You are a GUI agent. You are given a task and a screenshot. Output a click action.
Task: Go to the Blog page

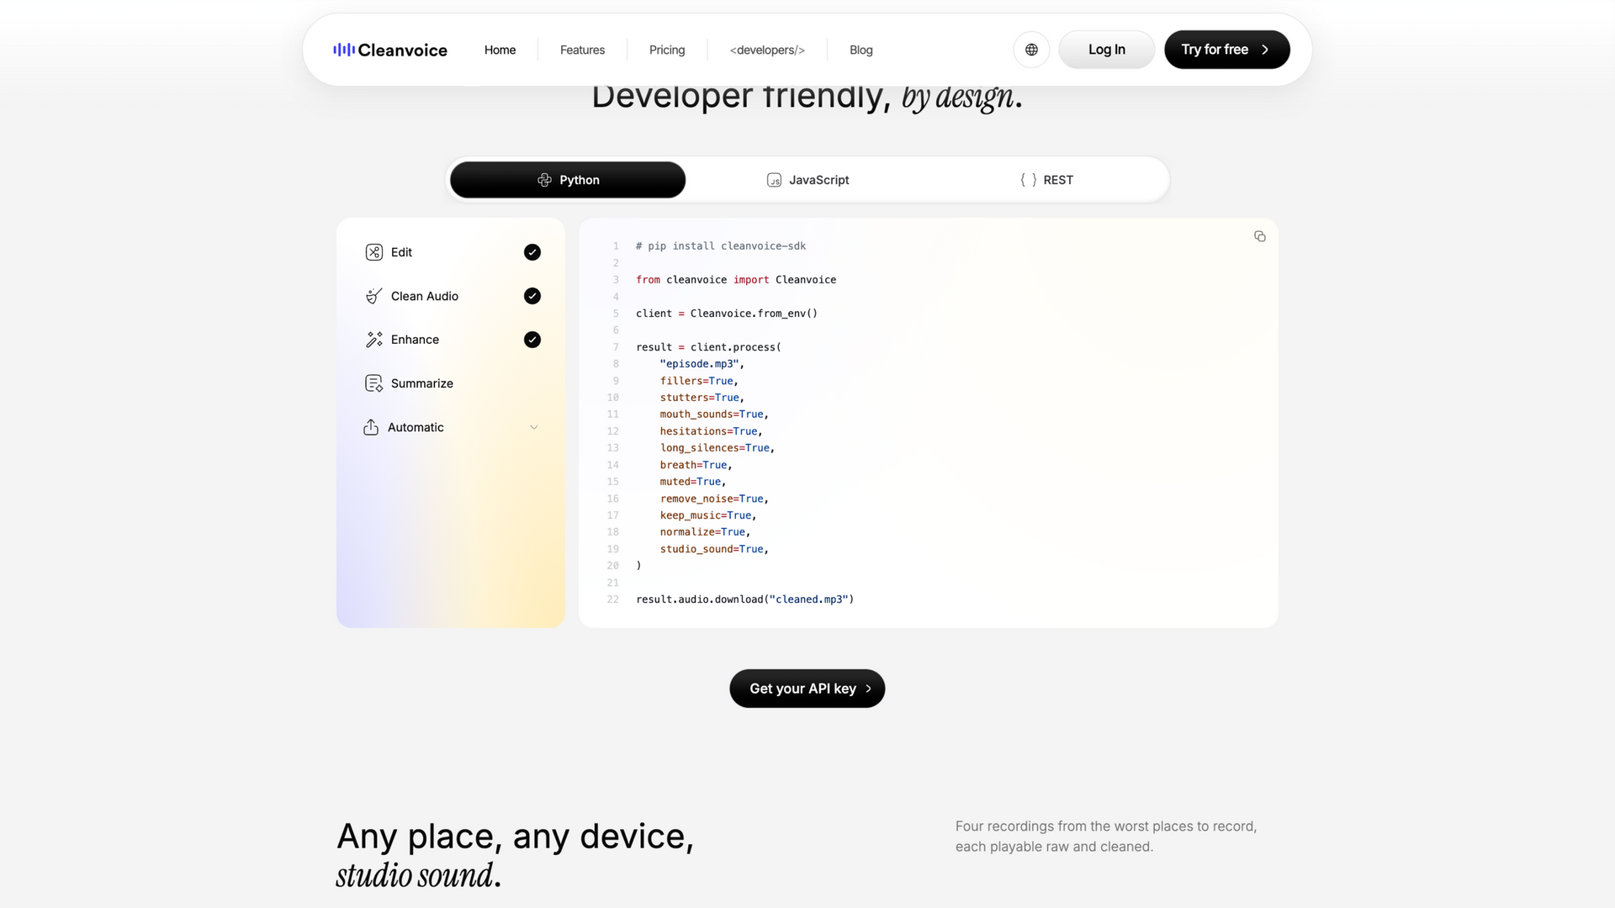coord(861,50)
